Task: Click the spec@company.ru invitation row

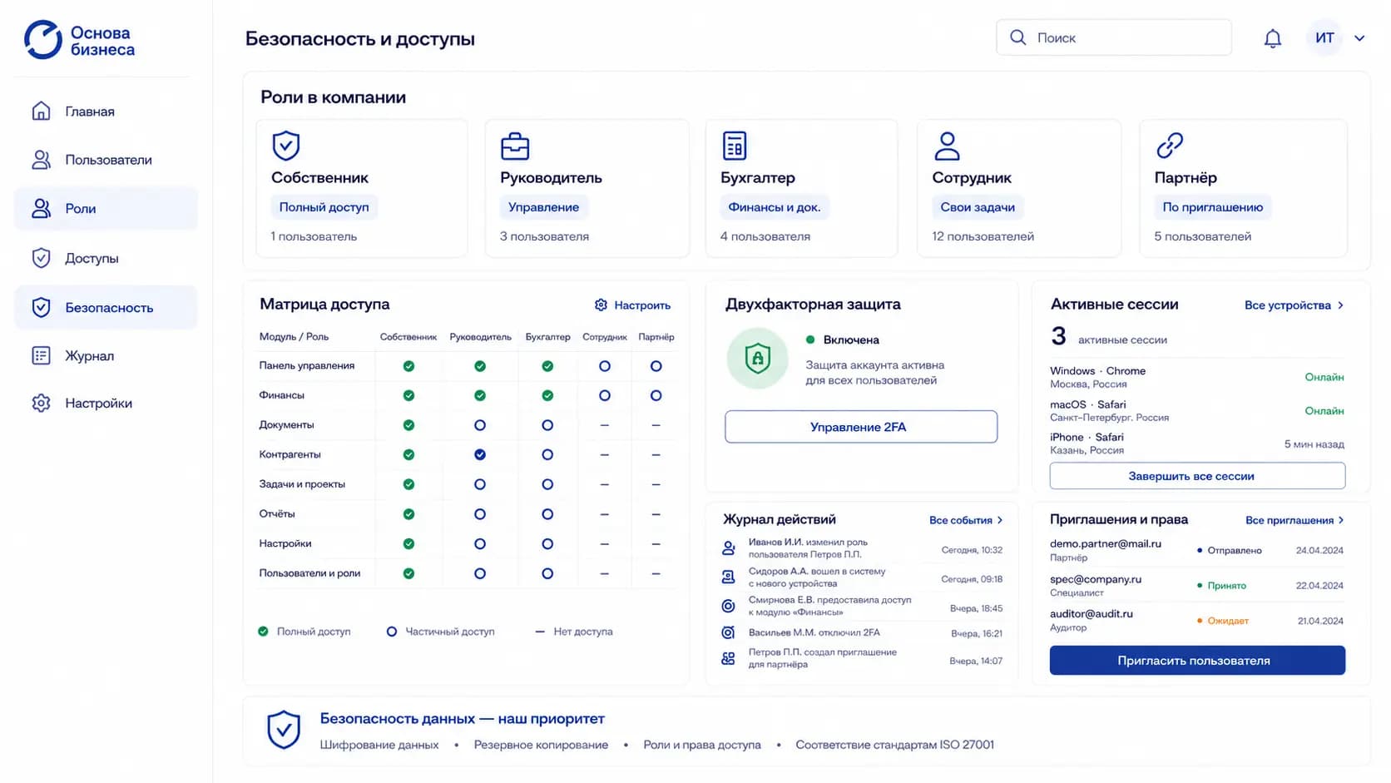Action: (1196, 585)
